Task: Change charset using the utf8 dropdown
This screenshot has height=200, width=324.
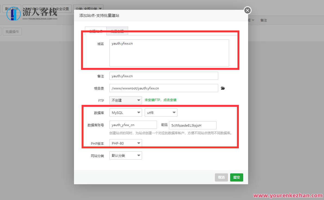Action: 161,112
